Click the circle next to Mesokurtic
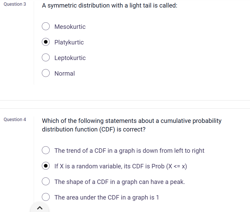Image resolution: width=250 pixels, height=212 pixels. (x=45, y=26)
